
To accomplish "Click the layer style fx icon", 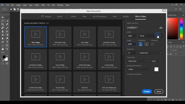I will tap(162, 100).
